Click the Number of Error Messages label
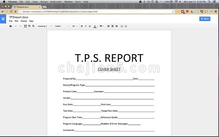 point(114,124)
